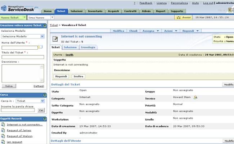The width and height of the screenshot is (234, 144).
Task: Open the Personalizza link
Action: (x=179, y=3)
